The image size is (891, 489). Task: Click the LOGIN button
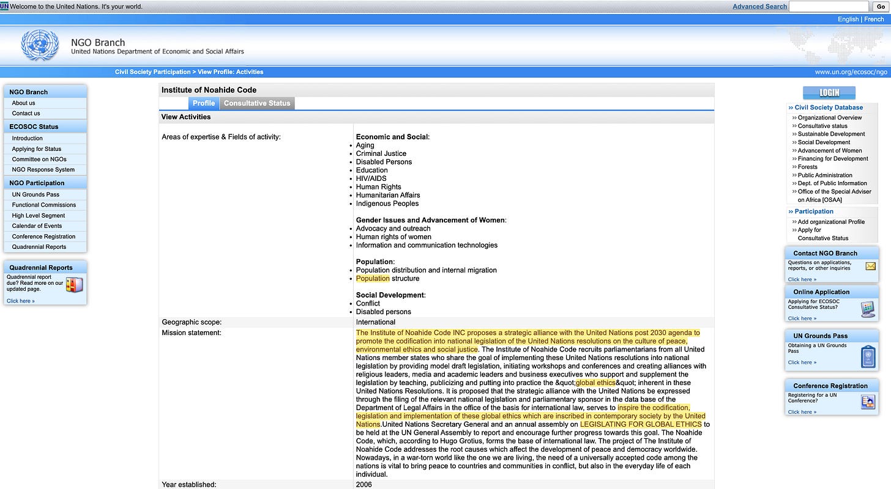[829, 92]
